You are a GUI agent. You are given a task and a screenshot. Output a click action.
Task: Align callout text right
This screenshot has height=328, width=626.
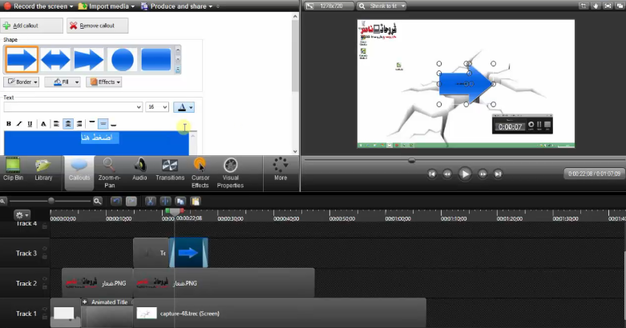tap(79, 124)
